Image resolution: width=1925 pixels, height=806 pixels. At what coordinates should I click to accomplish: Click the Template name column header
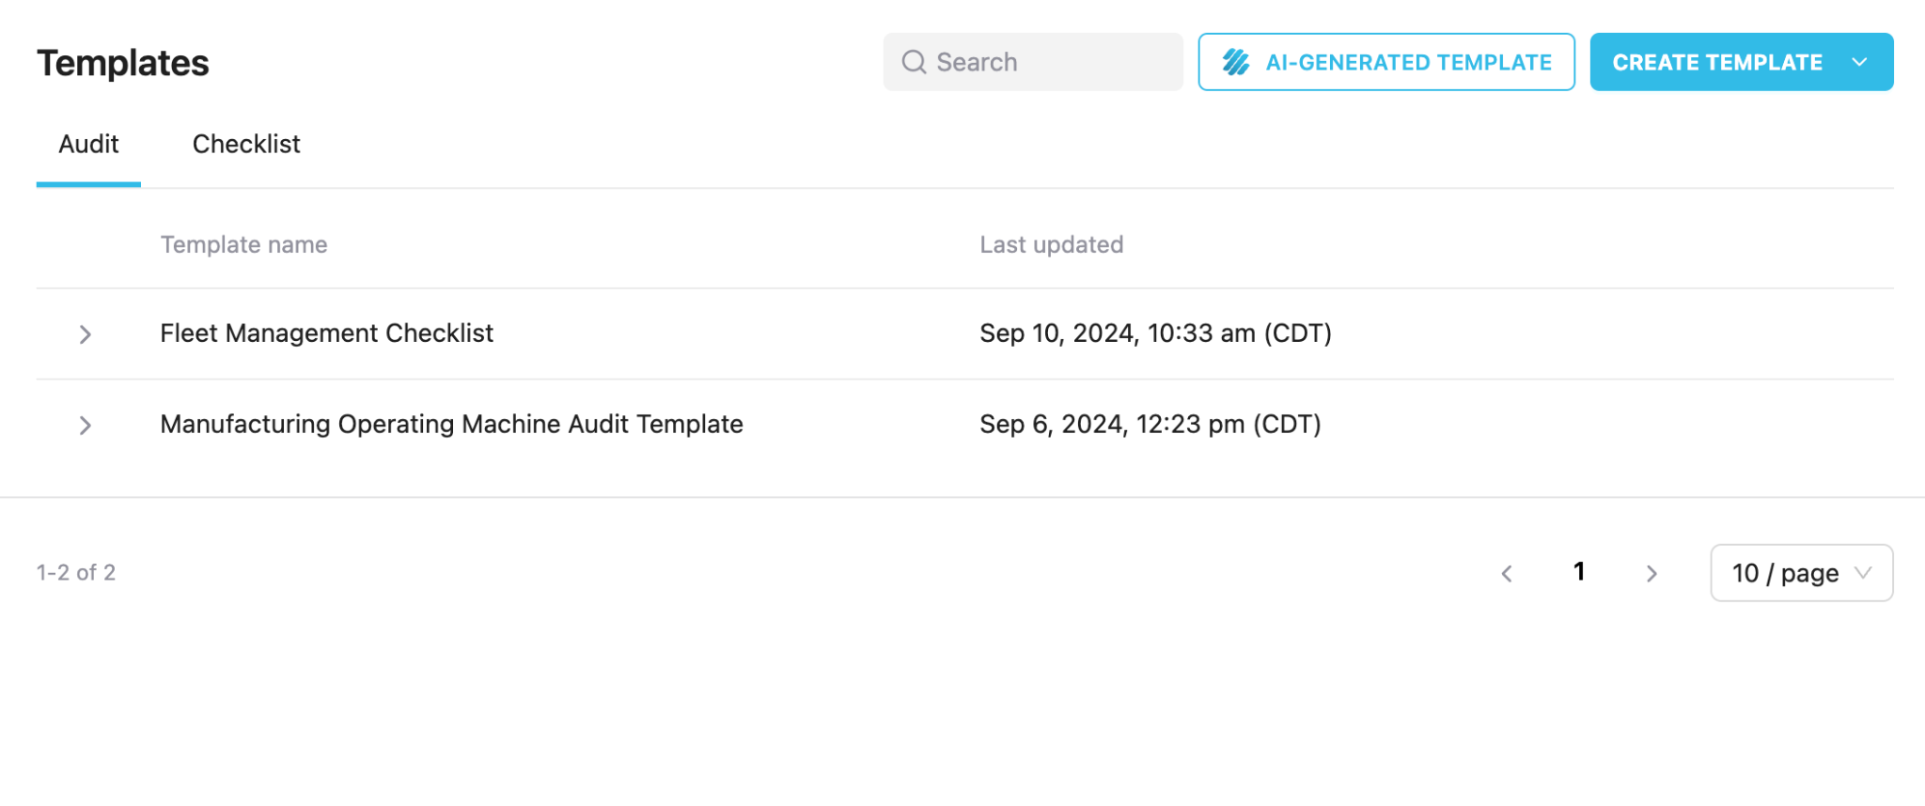243,244
